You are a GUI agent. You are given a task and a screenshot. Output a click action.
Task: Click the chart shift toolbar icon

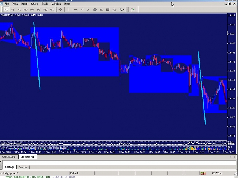click(x=133, y=10)
